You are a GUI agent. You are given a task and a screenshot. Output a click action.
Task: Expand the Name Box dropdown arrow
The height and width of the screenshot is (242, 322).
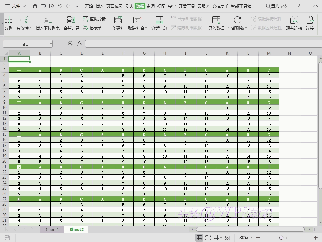[51, 44]
